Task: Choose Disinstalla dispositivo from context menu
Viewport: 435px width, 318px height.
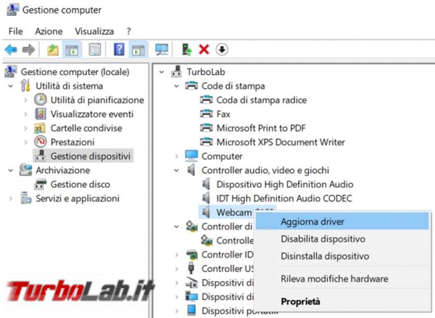Action: tap(342, 256)
